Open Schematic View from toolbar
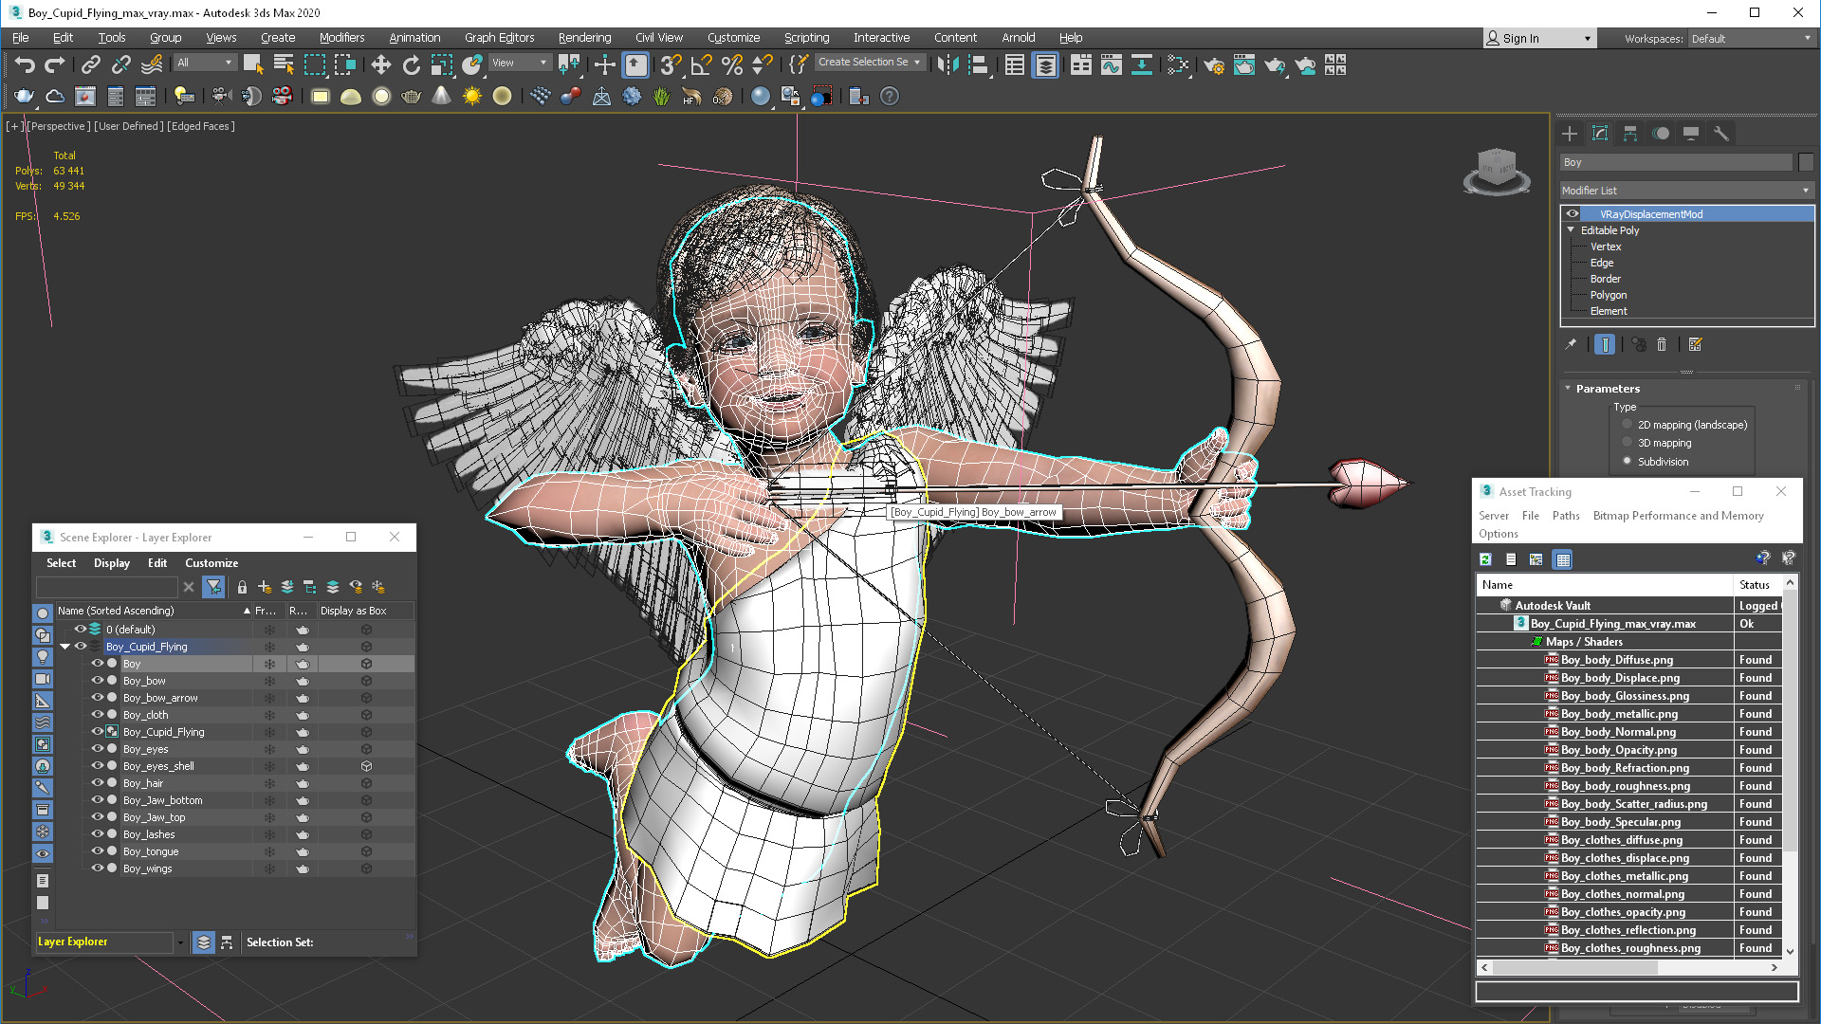Viewport: 1821px width, 1024px height. click(1142, 64)
